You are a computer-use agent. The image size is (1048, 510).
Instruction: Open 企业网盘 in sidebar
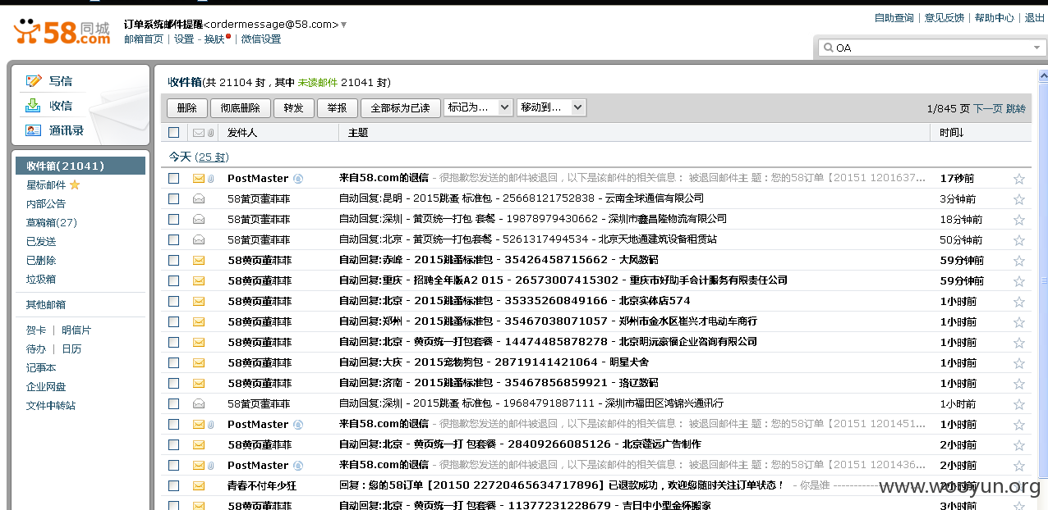tap(46, 386)
